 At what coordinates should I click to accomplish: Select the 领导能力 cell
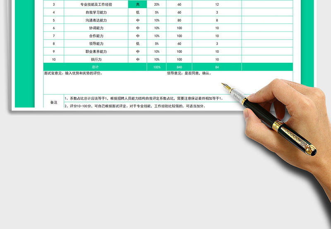(x=96, y=44)
